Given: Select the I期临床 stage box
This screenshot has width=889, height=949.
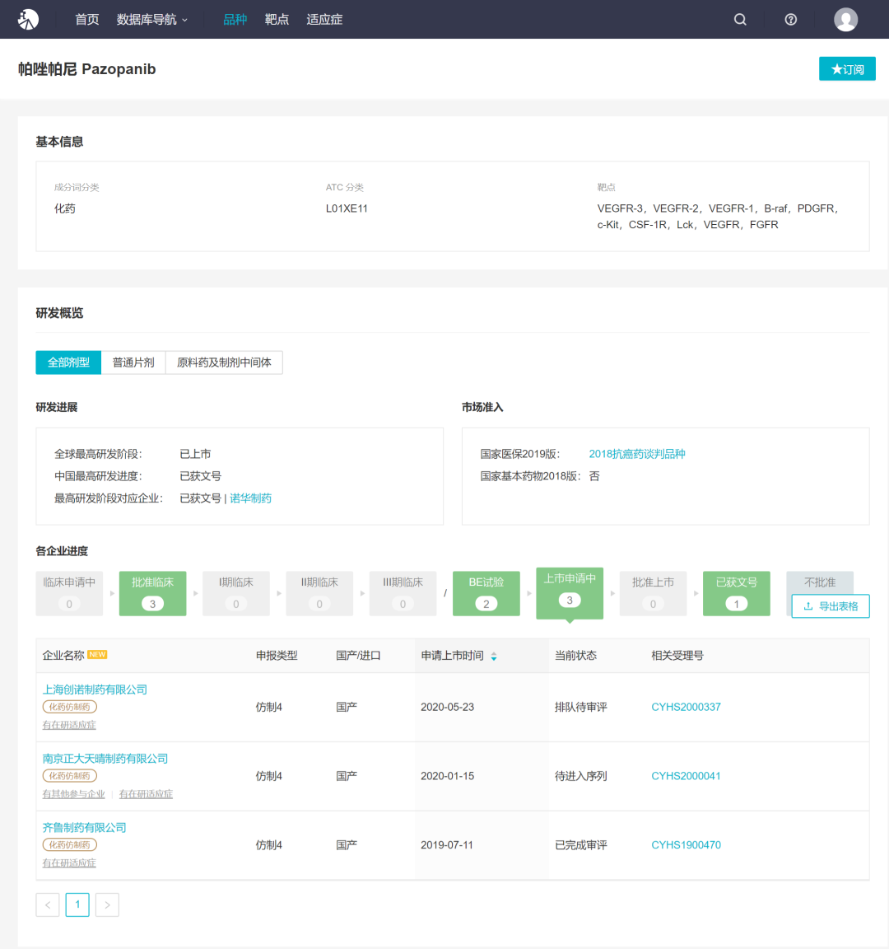Looking at the screenshot, I should click(x=236, y=593).
